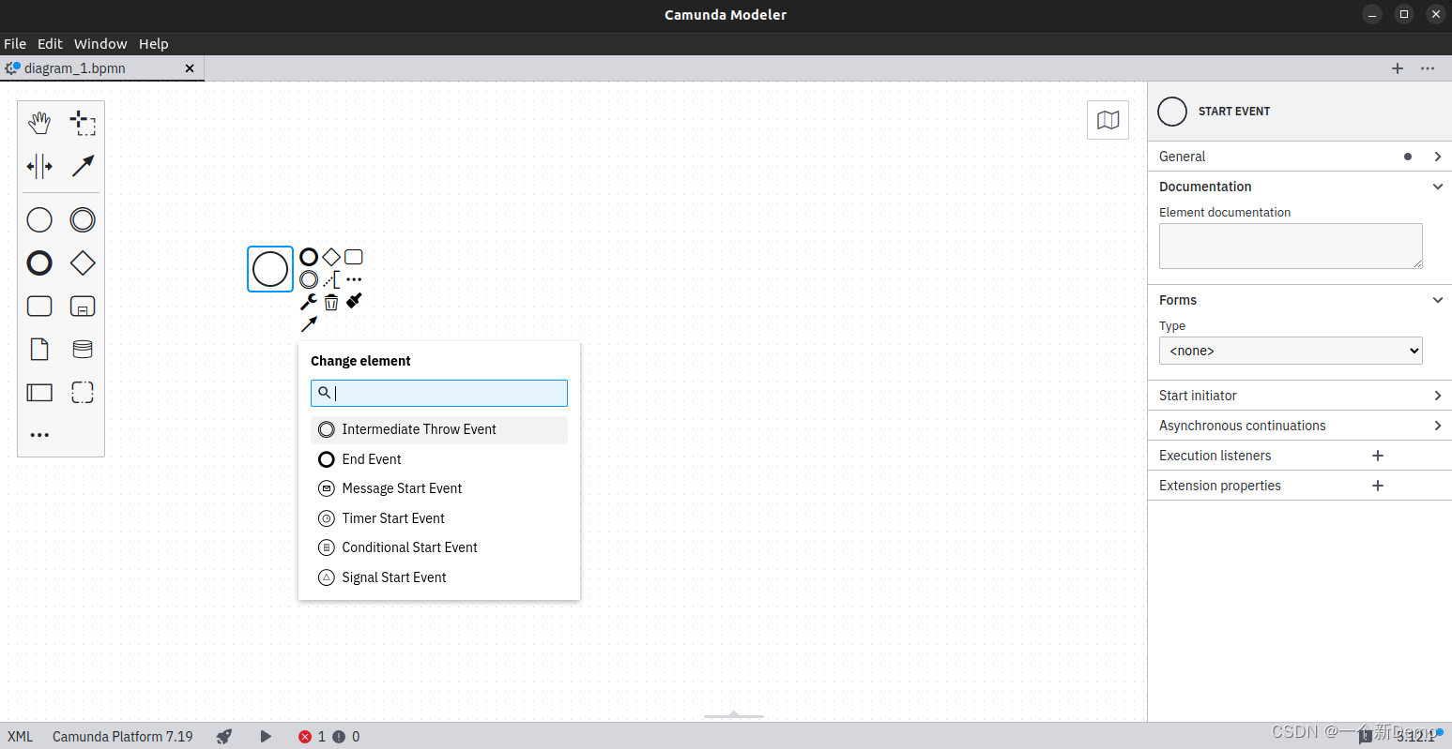Choose Message Start Event option
The height and width of the screenshot is (749, 1452).
[x=439, y=488]
